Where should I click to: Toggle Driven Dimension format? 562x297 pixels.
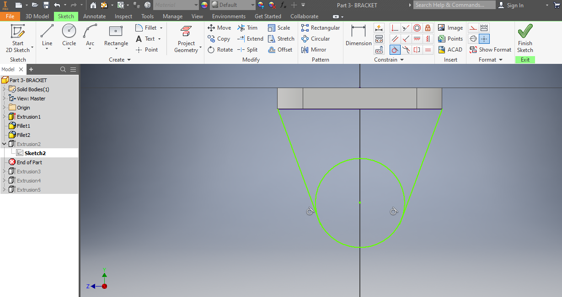(484, 28)
